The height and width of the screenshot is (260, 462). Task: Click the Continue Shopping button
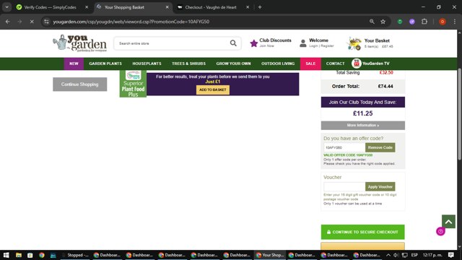(80, 84)
